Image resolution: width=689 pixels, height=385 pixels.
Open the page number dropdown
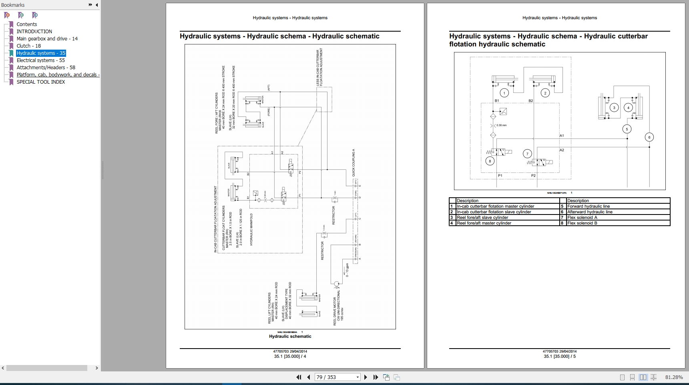[358, 377]
